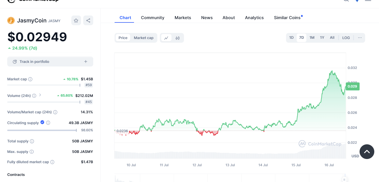
Task: Show info tooltip for Total supply
Action: (x=32, y=141)
